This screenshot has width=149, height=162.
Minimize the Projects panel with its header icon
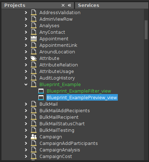pyautogui.click(x=69, y=5)
